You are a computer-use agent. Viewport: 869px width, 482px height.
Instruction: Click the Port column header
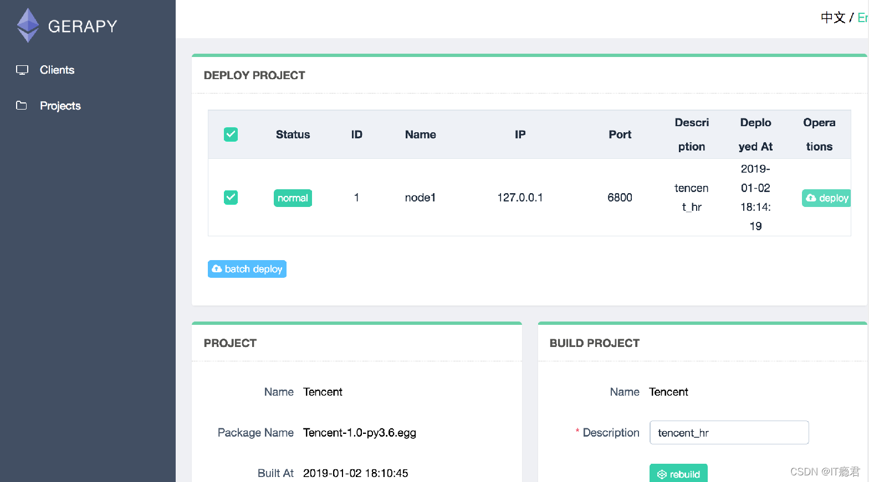pos(620,134)
